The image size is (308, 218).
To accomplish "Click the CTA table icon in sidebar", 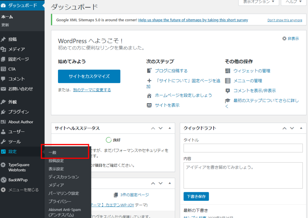I will coord(3,69).
